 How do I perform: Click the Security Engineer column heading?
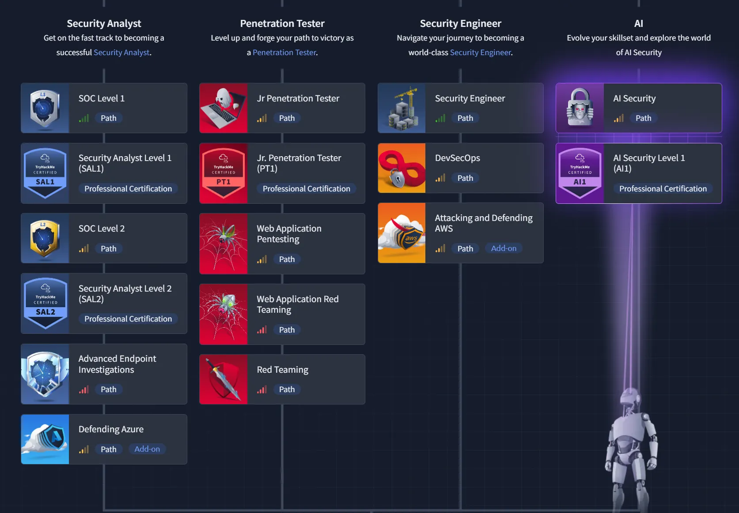pos(461,23)
